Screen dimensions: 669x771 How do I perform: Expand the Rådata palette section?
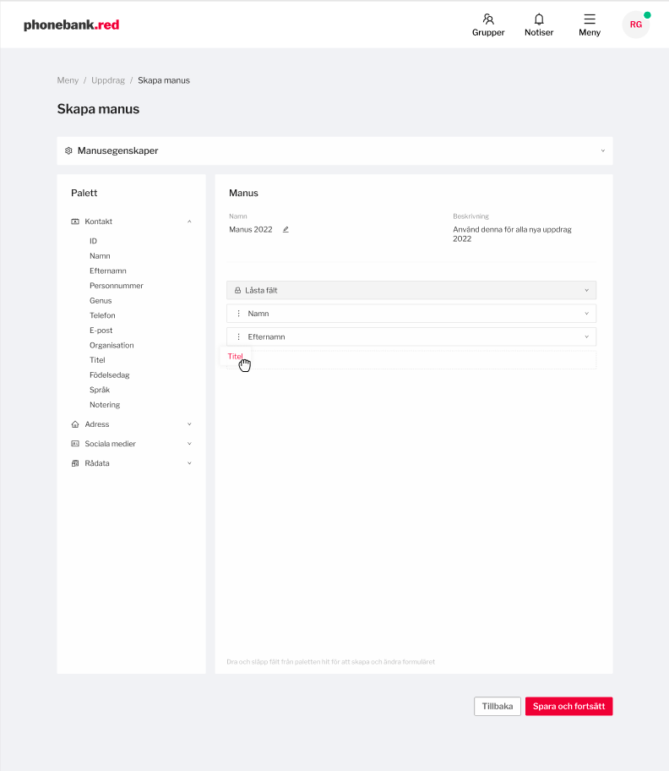(189, 463)
